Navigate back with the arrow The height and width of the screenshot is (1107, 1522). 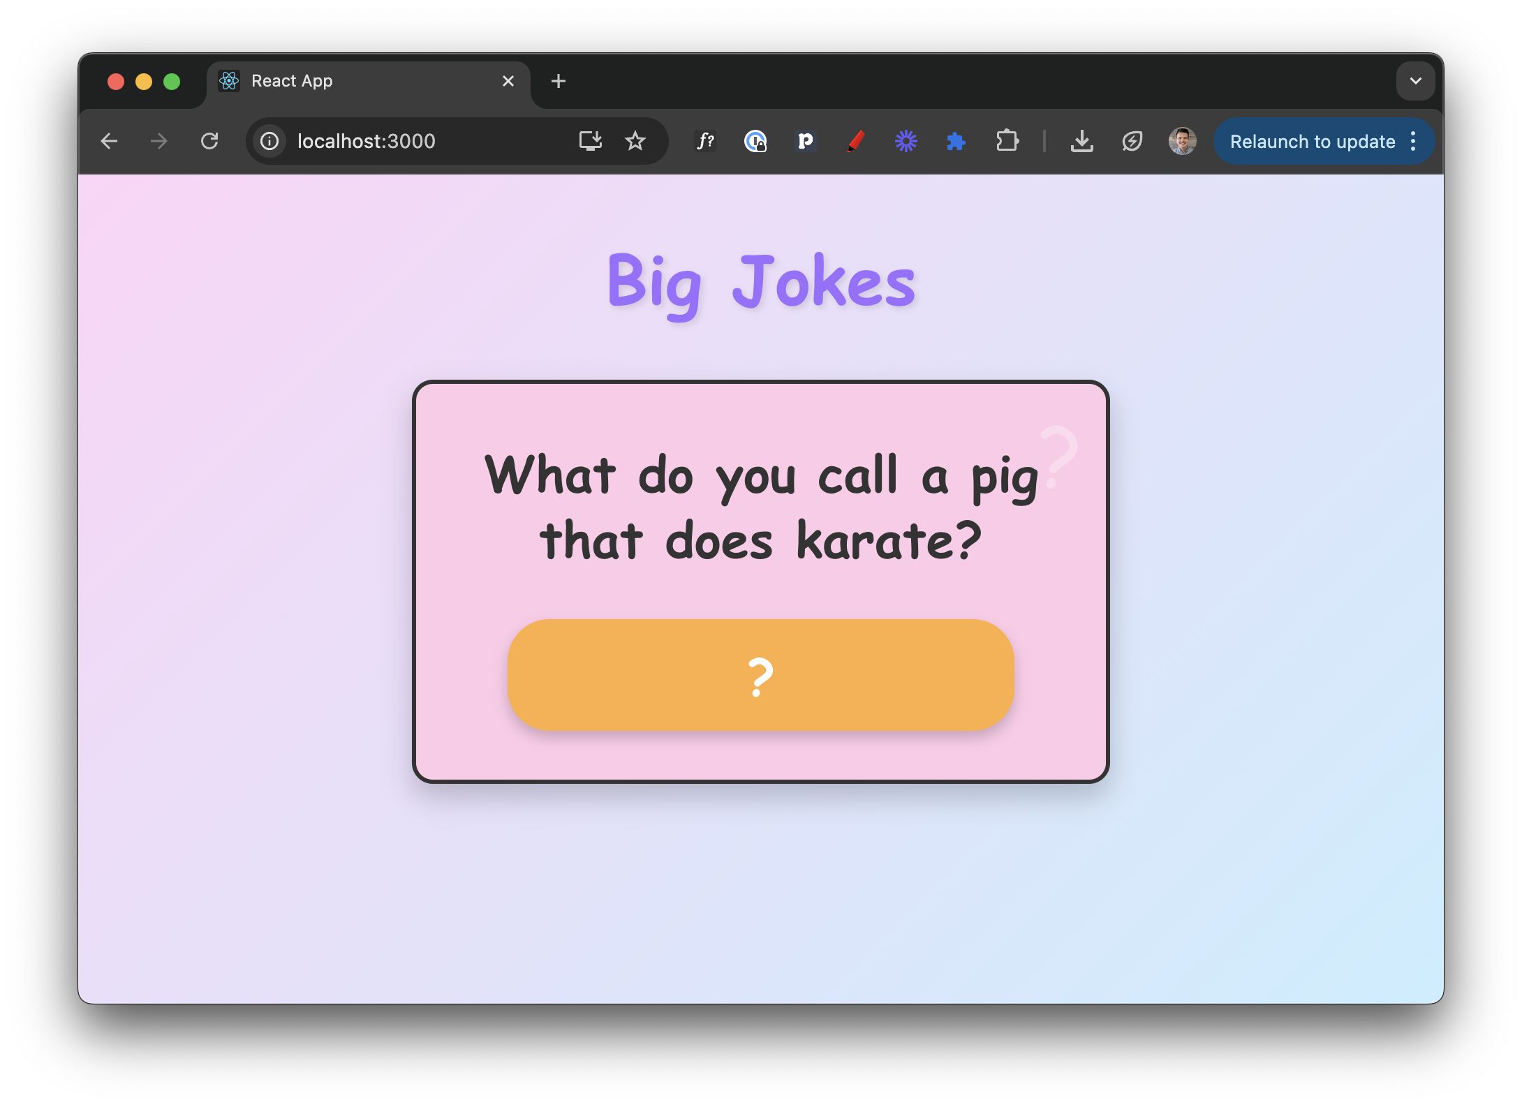click(109, 141)
